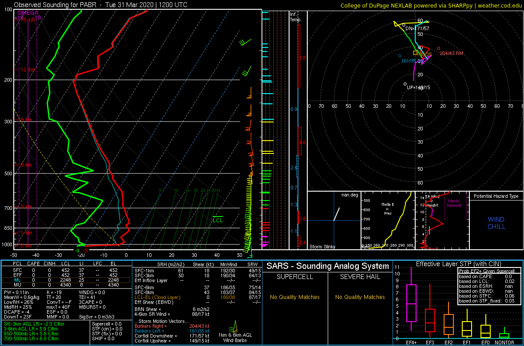This screenshot has width=524, height=346.
Task: Click the DN=171/57 hodograph label
Action: 417,29
